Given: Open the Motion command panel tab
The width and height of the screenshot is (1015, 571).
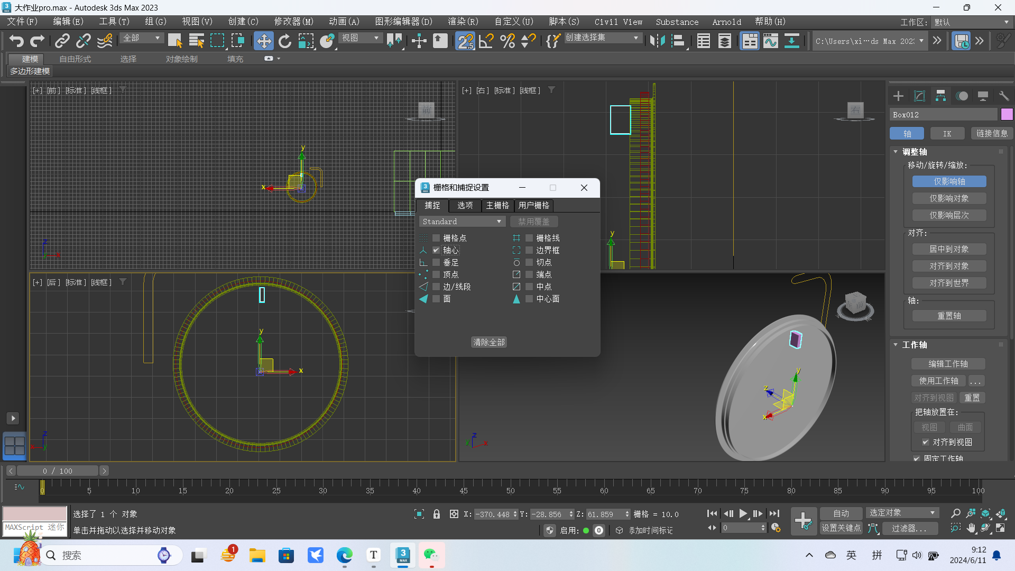Looking at the screenshot, I should coord(962,96).
